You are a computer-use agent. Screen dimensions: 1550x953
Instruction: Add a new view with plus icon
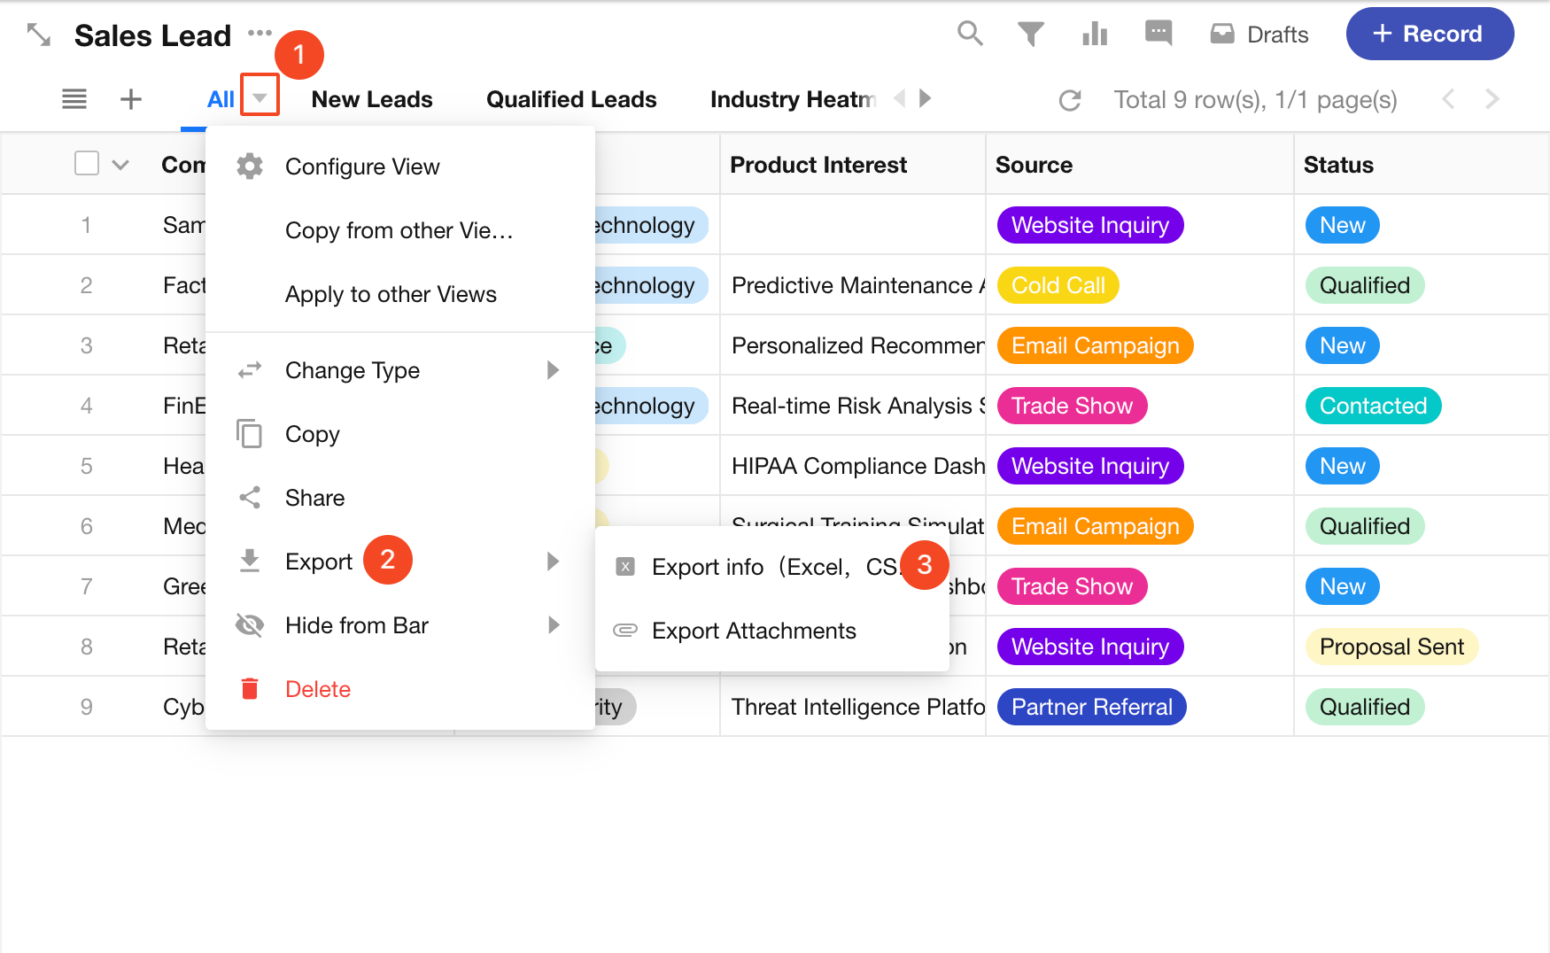[131, 99]
